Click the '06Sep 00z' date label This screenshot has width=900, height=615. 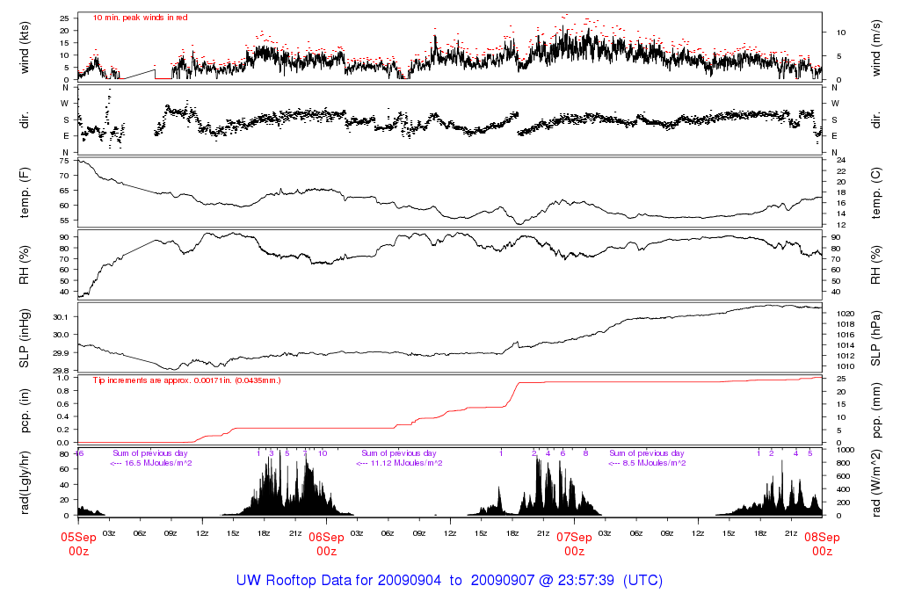coord(327,544)
